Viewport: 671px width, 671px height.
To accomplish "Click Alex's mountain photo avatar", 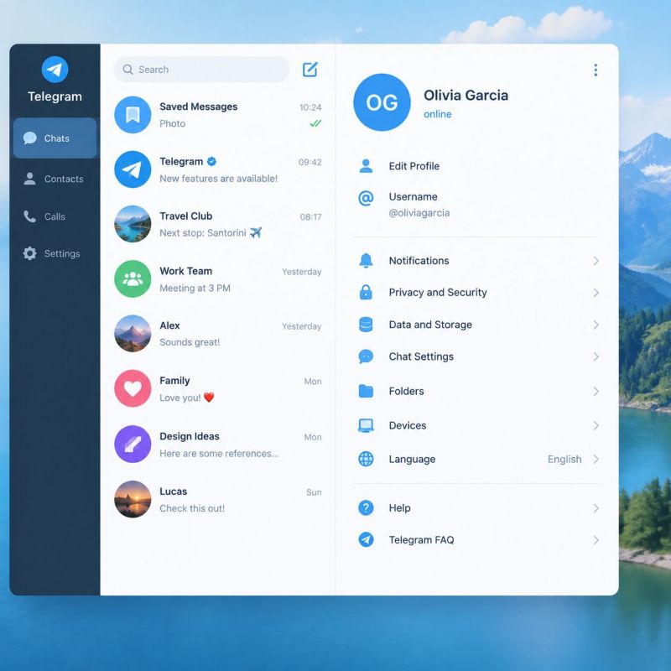I will coord(133,333).
